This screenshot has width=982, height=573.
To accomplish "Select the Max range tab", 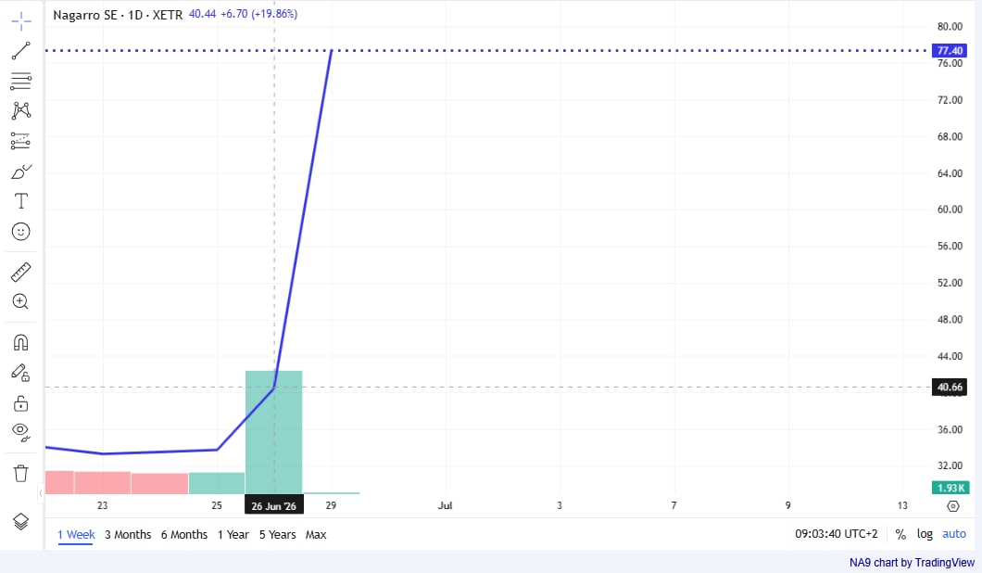I will [x=316, y=535].
